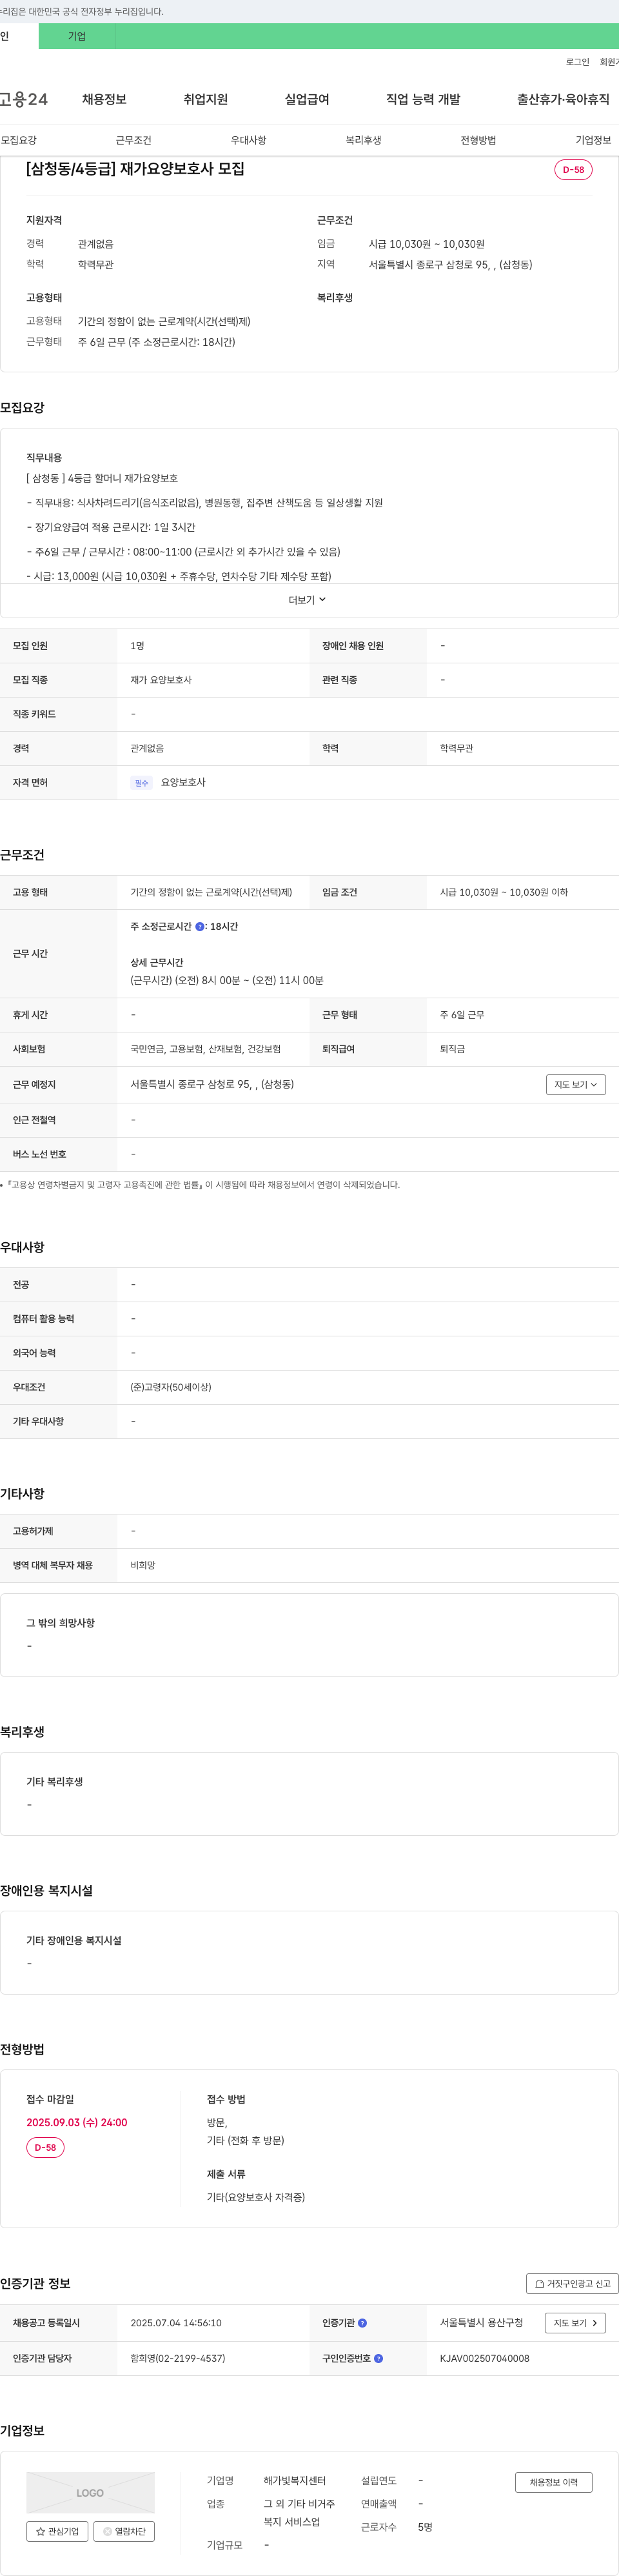The width and height of the screenshot is (619, 2576).
Task: Open help icon next to 구인인증번호 label
Action: [378, 2358]
